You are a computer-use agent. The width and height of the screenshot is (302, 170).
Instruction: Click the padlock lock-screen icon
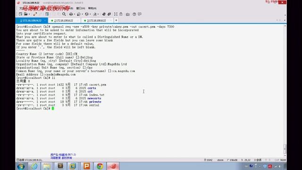point(121,14)
